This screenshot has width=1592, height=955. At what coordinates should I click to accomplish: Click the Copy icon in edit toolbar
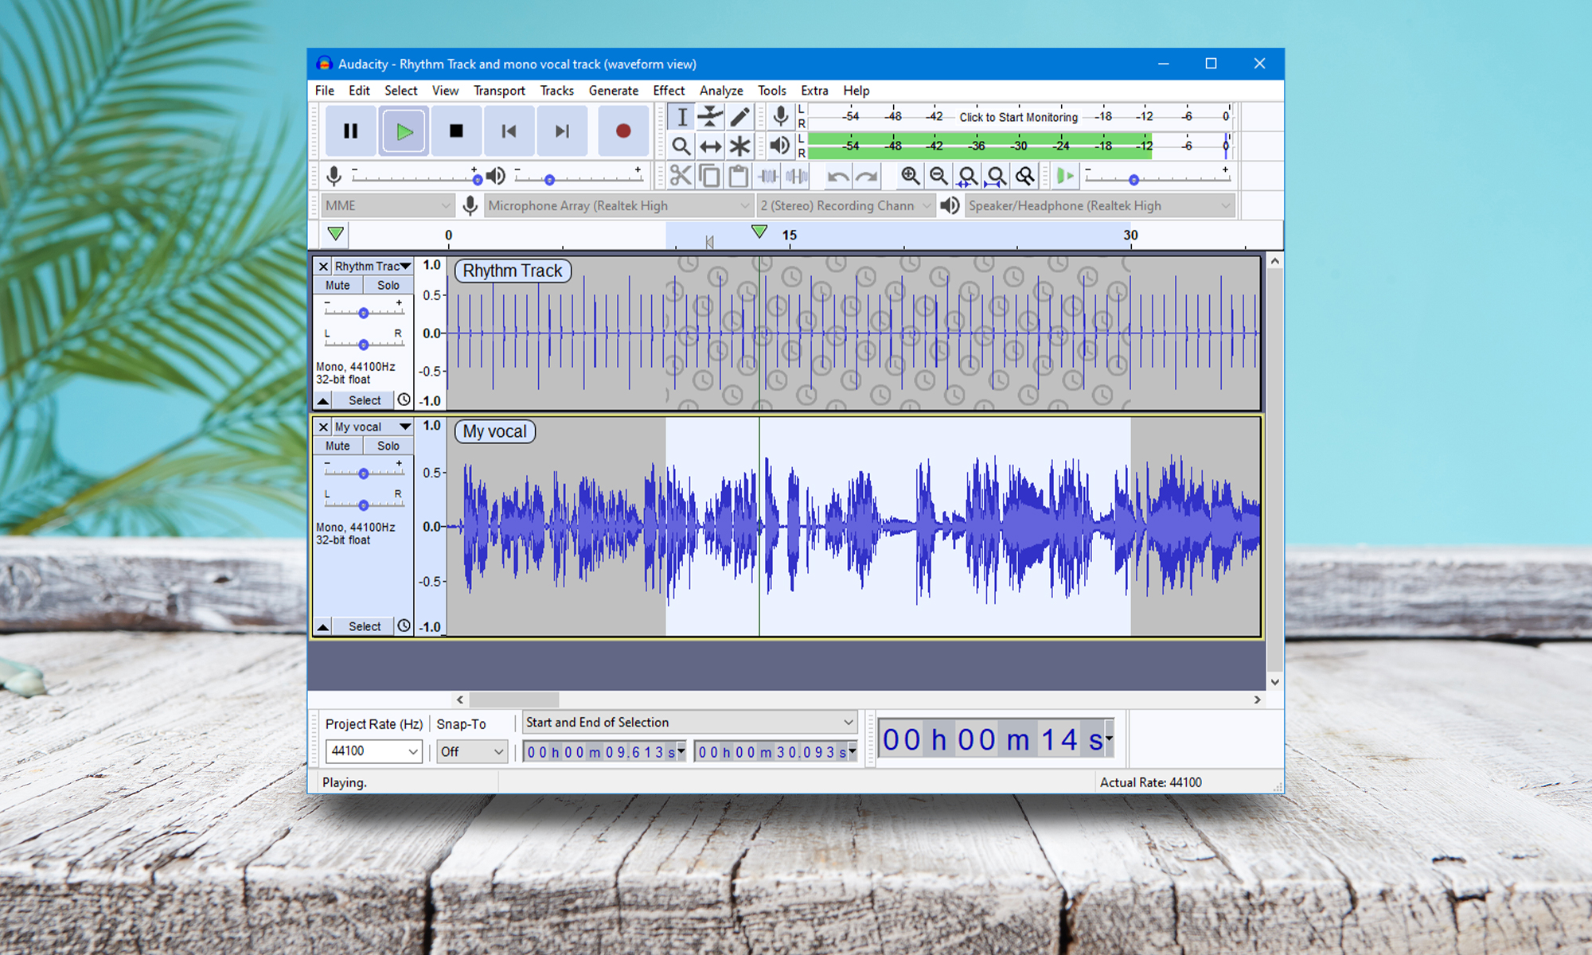709,176
